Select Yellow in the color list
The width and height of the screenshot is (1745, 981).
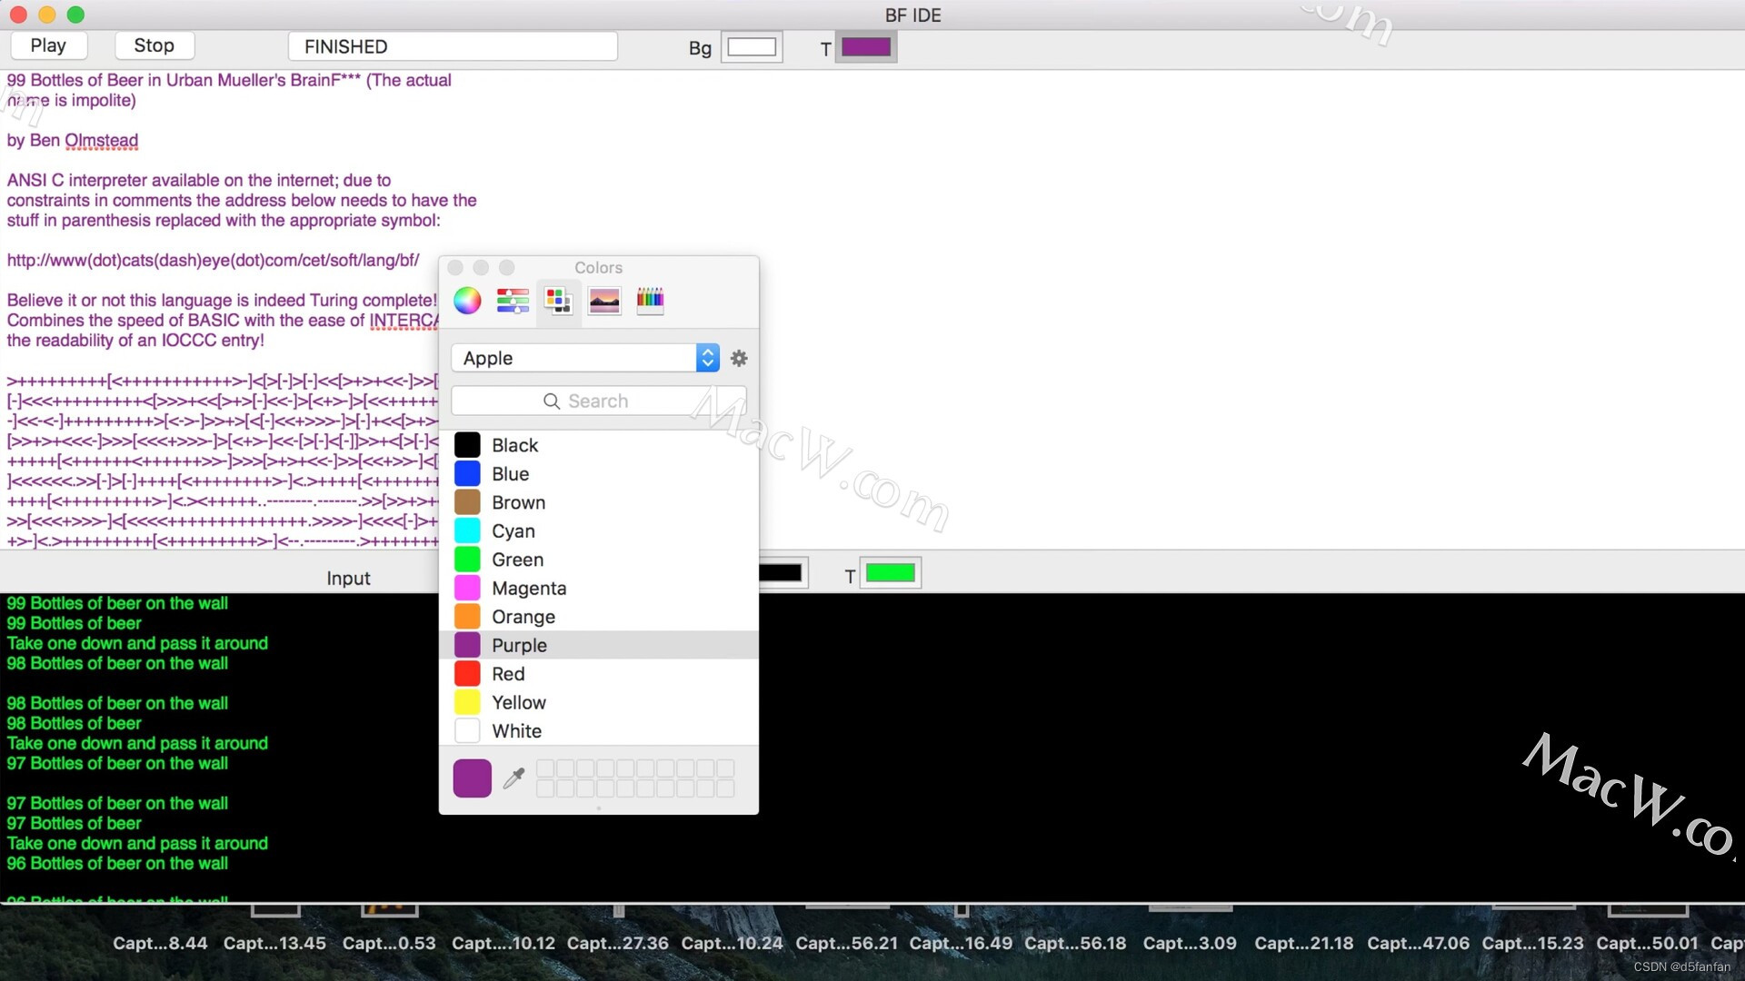point(518,701)
